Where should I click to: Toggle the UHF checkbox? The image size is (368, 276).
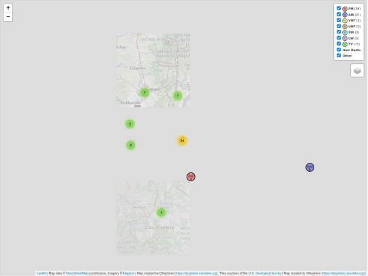pyautogui.click(x=339, y=26)
